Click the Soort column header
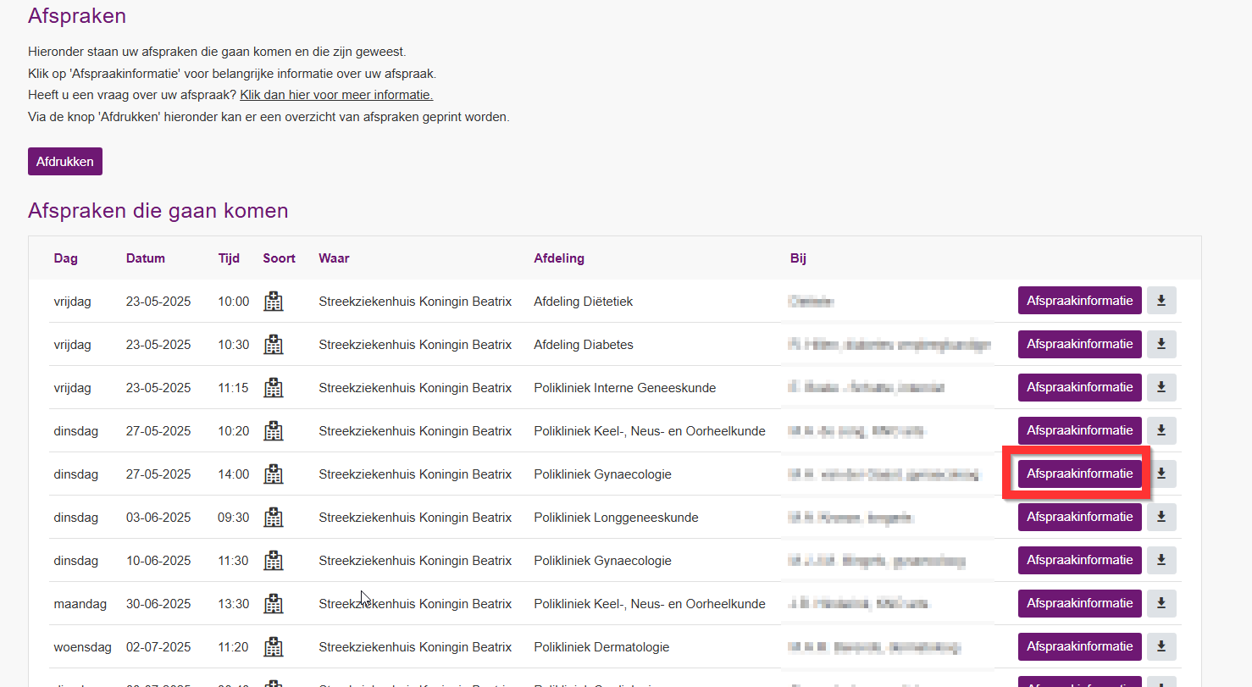 pos(280,258)
